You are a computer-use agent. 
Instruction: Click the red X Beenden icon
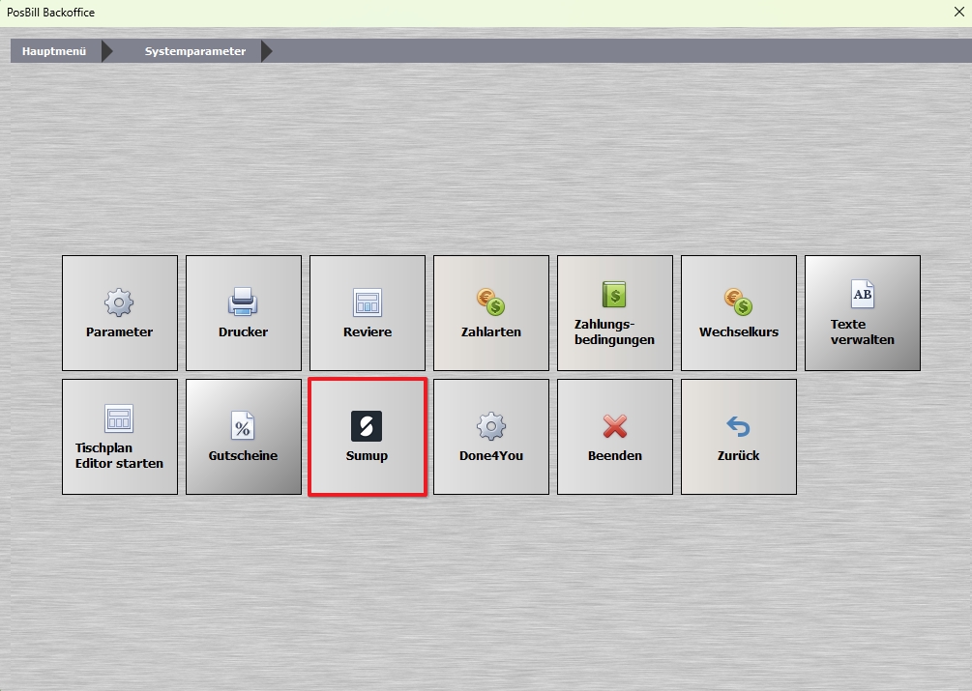(x=615, y=426)
